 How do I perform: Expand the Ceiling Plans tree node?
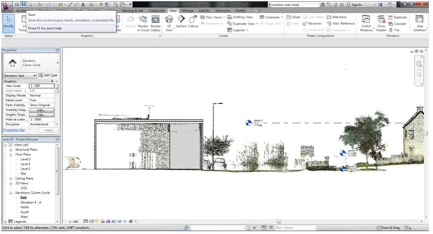pyautogui.click(x=11, y=179)
